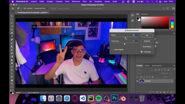Select the History Brush tool
Image resolution: width=185 pixels, height=104 pixels.
[12, 50]
